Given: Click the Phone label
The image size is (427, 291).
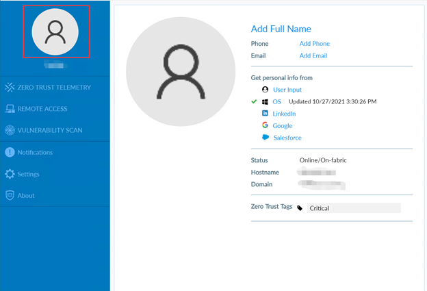Looking at the screenshot, I should (x=259, y=44).
